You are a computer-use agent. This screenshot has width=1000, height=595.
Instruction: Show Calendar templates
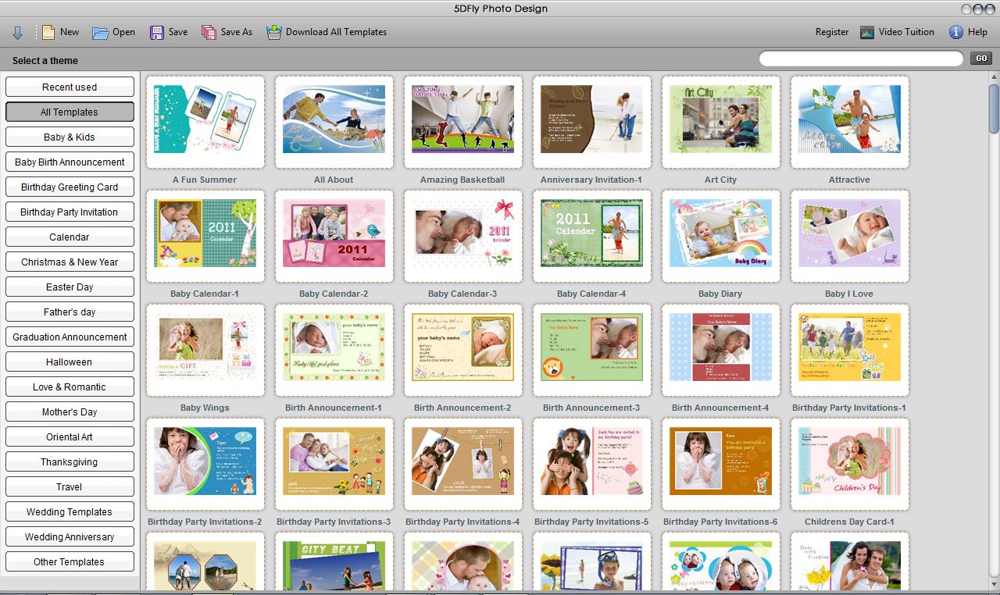(x=70, y=237)
